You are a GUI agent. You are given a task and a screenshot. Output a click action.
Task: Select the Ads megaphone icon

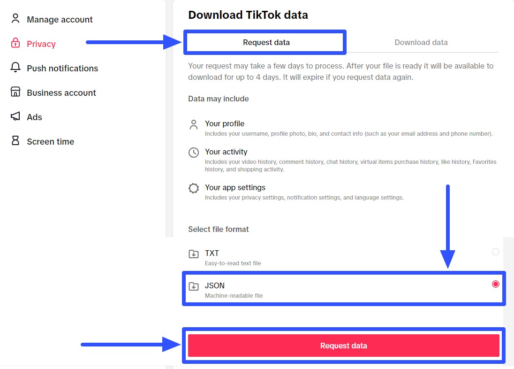[x=15, y=116]
